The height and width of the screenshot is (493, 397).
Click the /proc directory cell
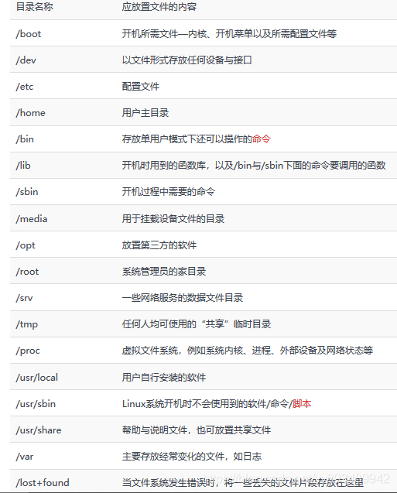click(28, 351)
